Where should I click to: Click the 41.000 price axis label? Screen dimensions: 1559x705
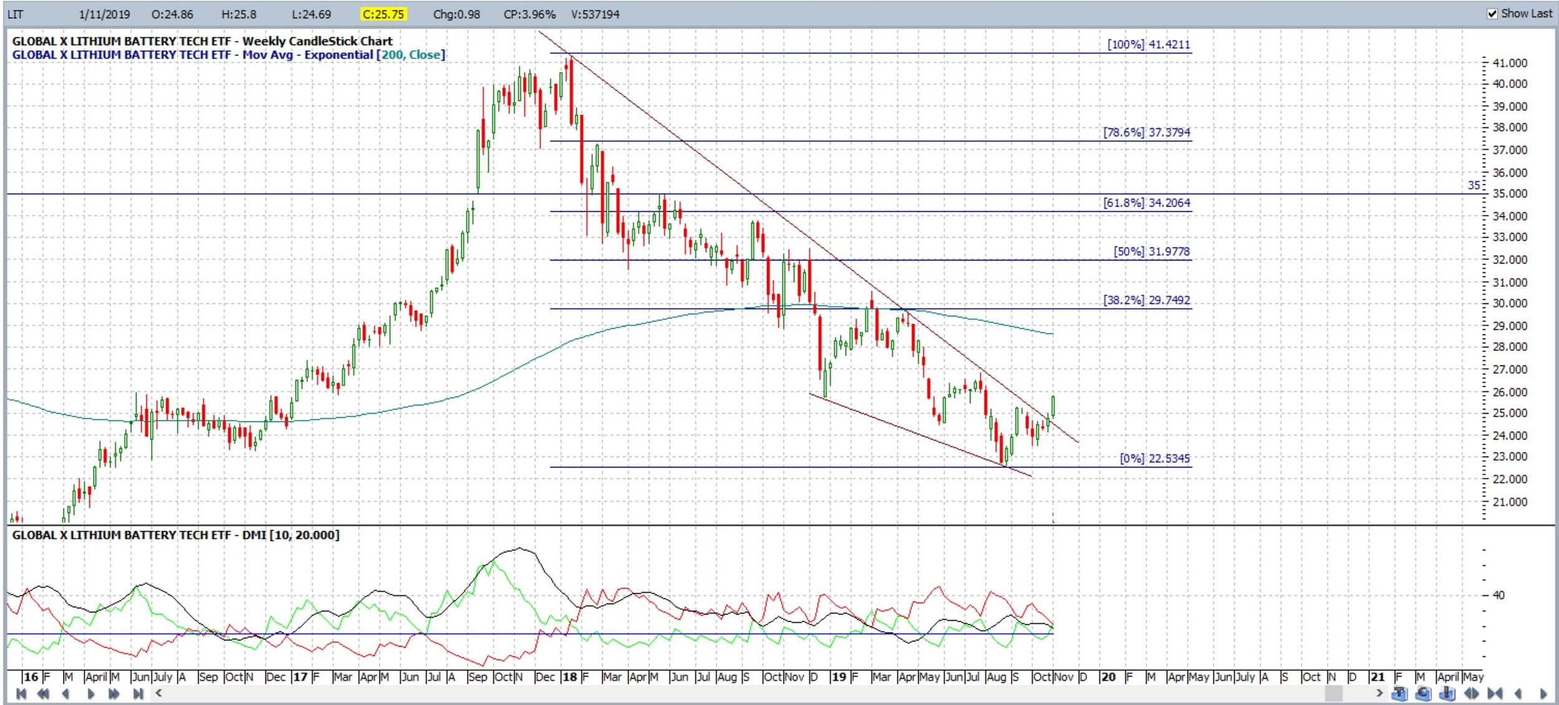point(1510,63)
